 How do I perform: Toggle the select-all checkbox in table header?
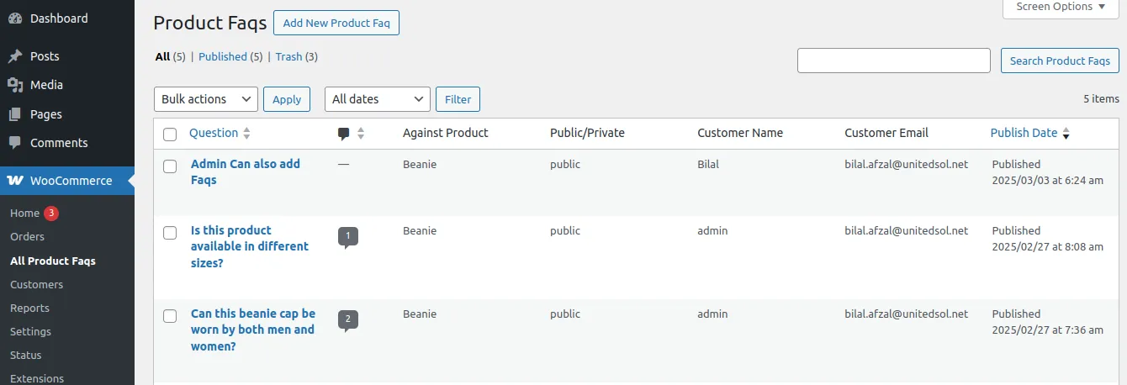(x=170, y=134)
